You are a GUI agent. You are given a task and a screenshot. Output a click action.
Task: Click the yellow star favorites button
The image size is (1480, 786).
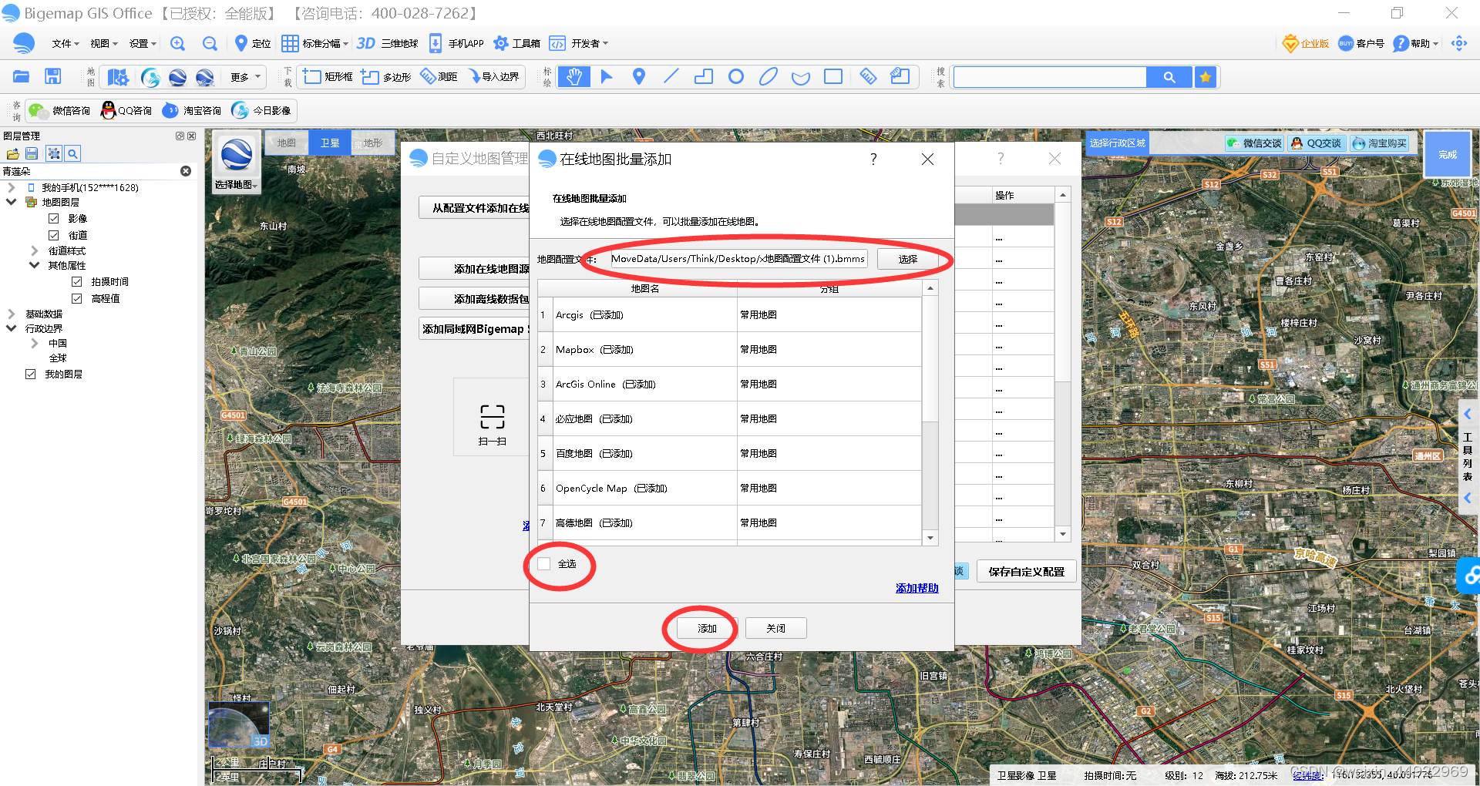click(1206, 77)
